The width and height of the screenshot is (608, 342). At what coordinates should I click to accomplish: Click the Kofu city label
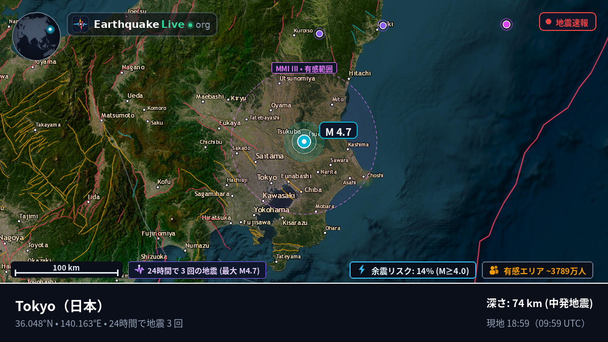[164, 181]
